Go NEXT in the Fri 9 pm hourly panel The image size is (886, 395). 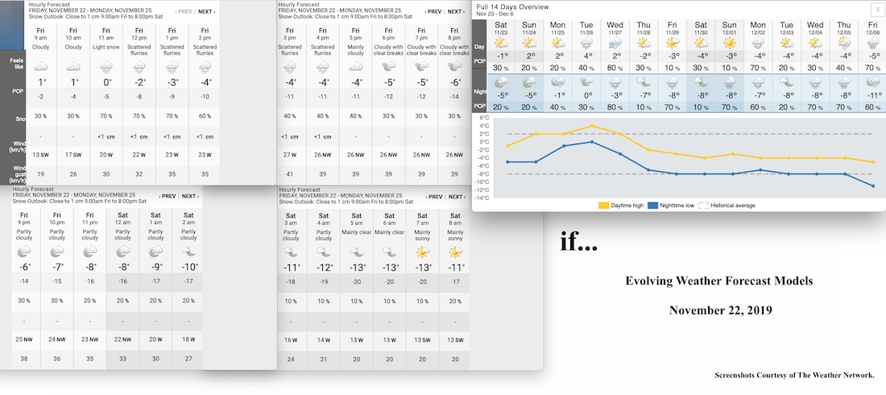coord(190,197)
